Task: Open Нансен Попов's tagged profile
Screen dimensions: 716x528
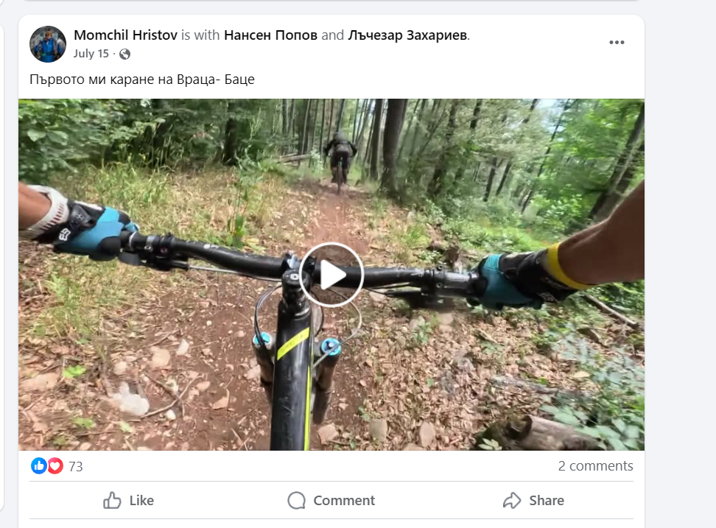Action: [x=270, y=35]
